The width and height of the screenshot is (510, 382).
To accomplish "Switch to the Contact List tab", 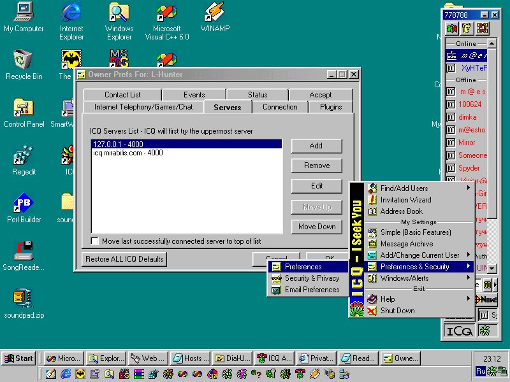I will [x=122, y=95].
